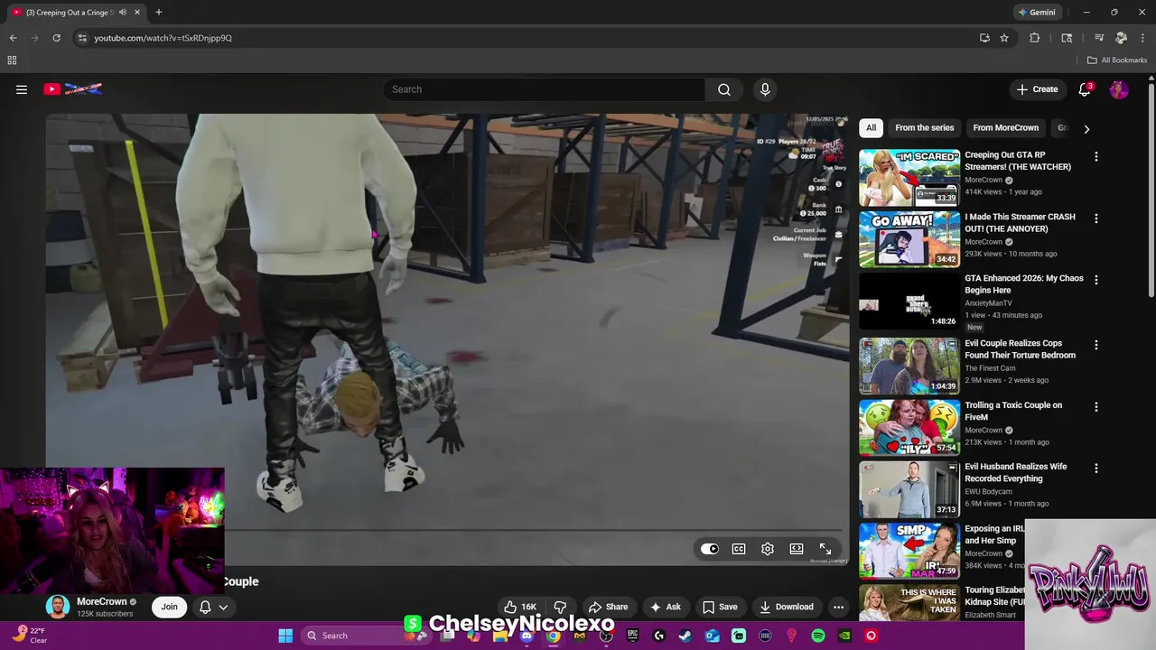Save the video to a playlist
Screen dimensions: 1156x650
720,607
